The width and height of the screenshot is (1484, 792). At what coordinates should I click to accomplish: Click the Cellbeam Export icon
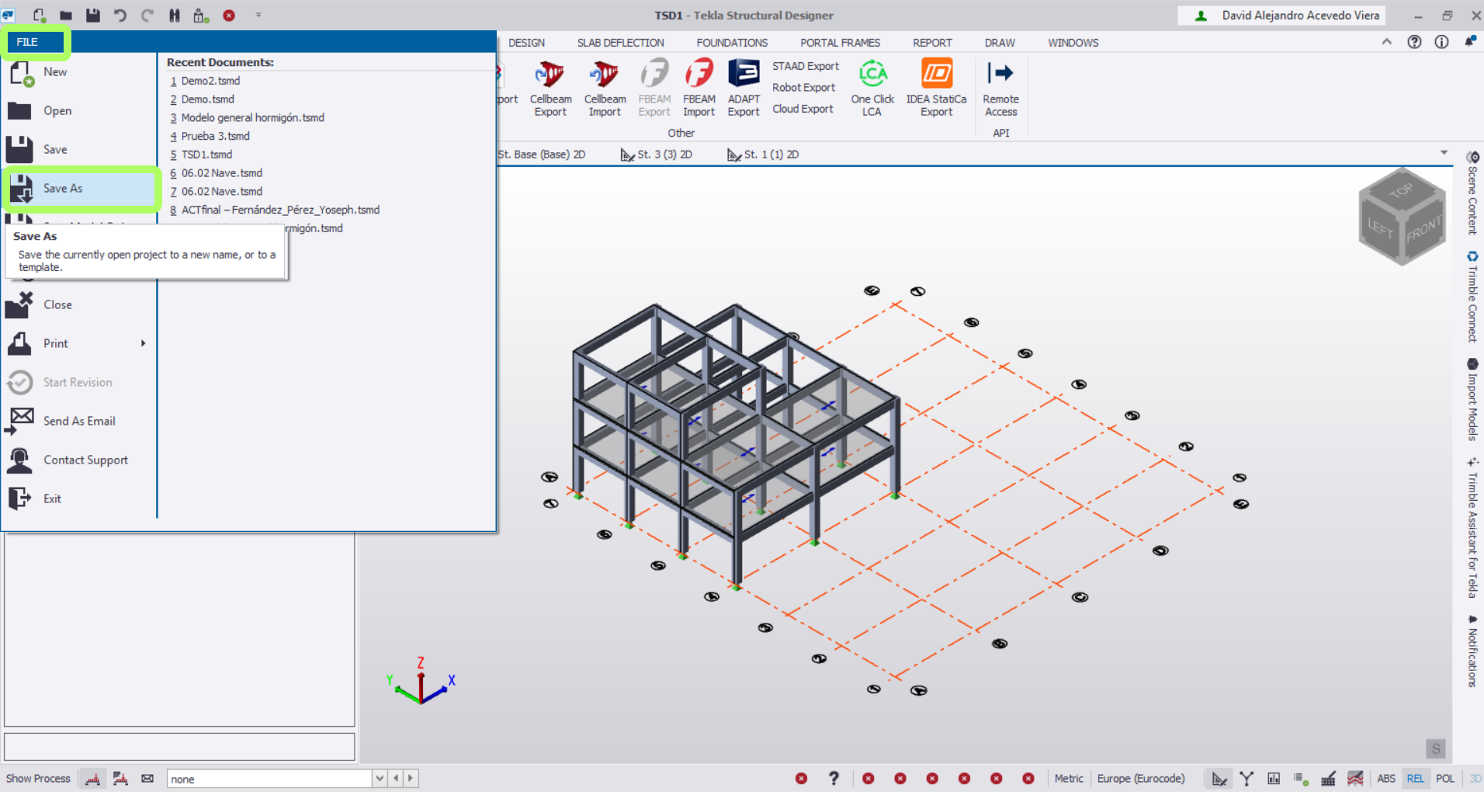pos(550,89)
